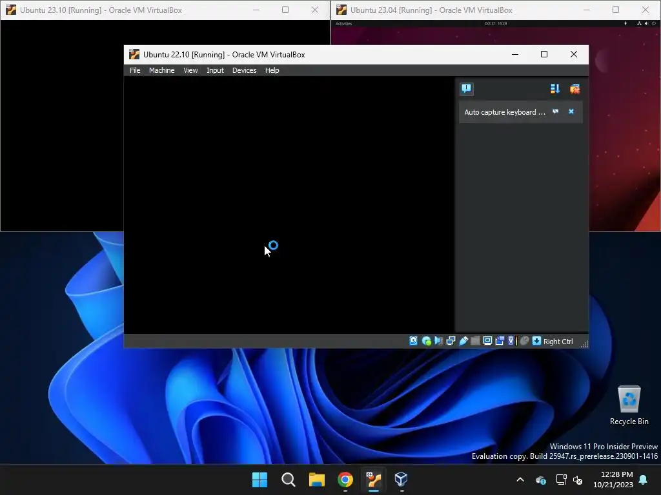Open the Windows Start menu
Image resolution: width=661 pixels, height=495 pixels.
point(259,480)
